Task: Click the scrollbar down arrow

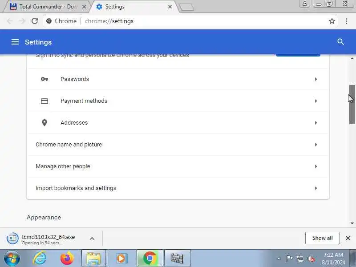Action: (352, 223)
